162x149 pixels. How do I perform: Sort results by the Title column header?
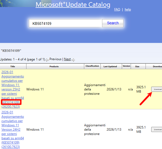(13, 66)
